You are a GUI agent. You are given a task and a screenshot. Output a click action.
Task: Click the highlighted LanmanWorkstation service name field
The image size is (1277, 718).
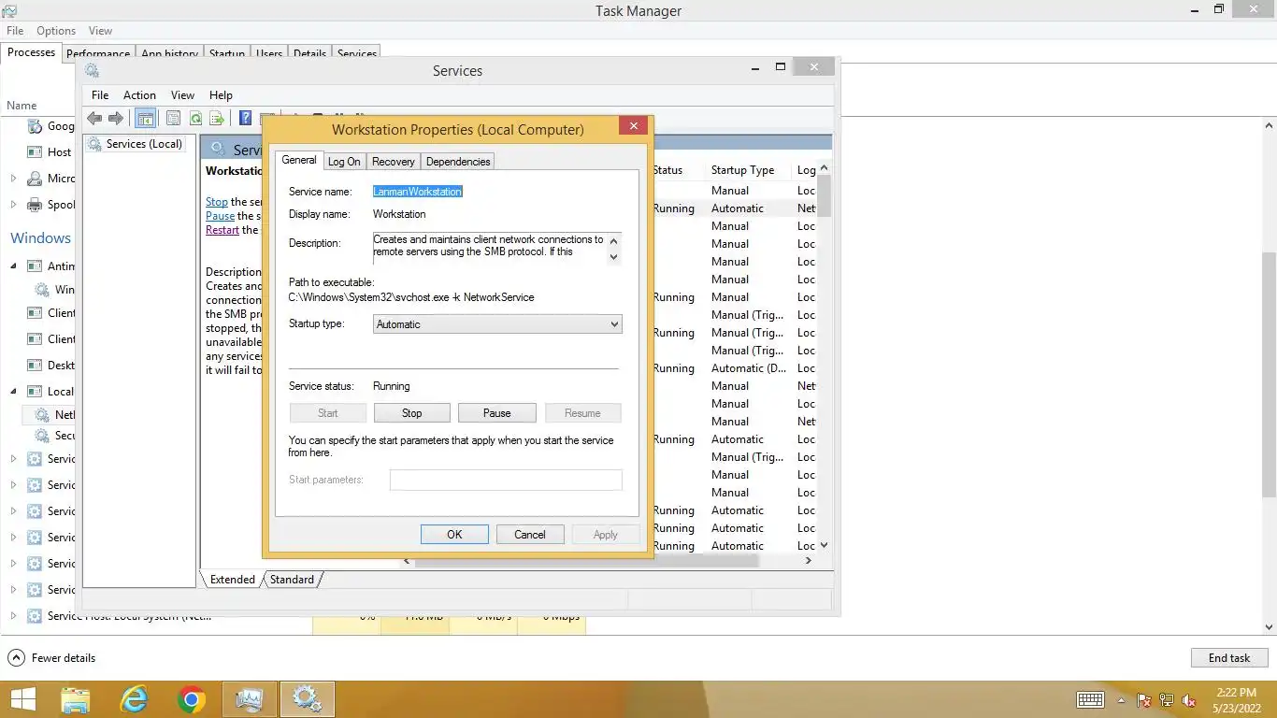point(418,192)
